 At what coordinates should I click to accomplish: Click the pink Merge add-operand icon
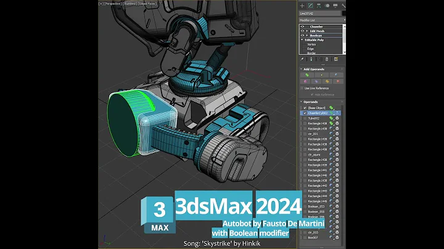pyautogui.click(x=305, y=81)
